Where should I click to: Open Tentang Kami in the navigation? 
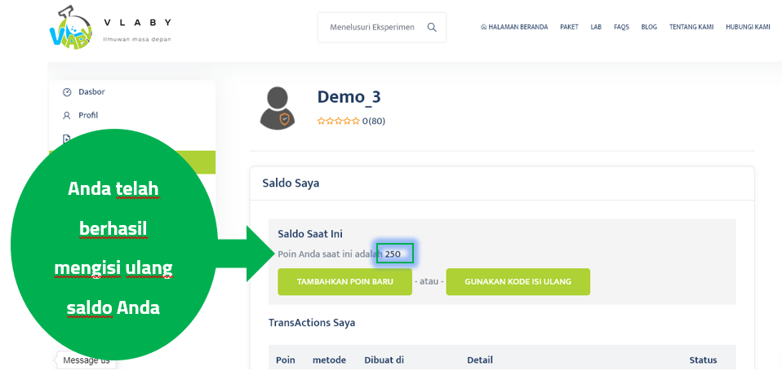tap(691, 27)
